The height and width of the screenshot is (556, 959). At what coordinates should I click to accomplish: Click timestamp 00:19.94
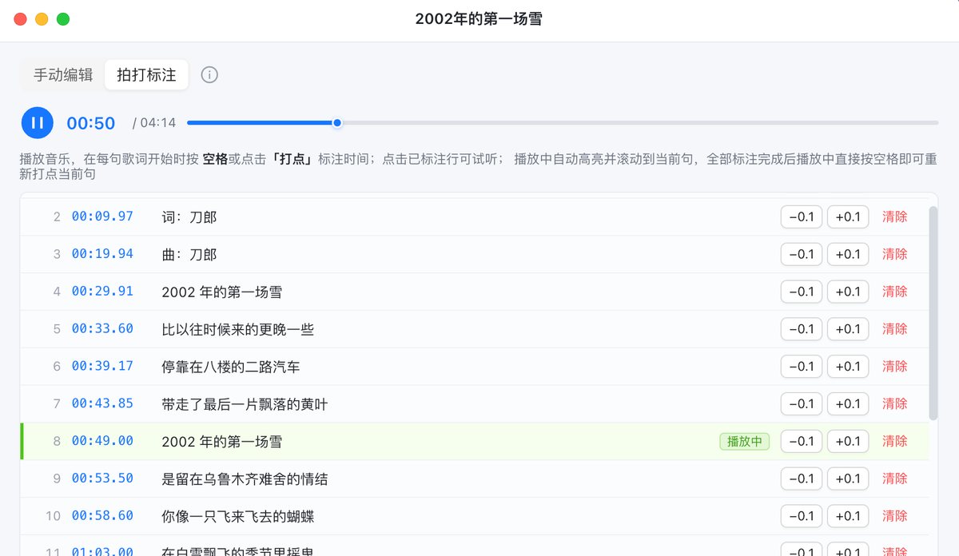102,254
